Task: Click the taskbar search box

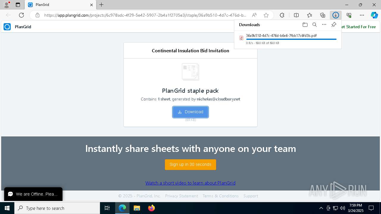Action: tap(57, 208)
